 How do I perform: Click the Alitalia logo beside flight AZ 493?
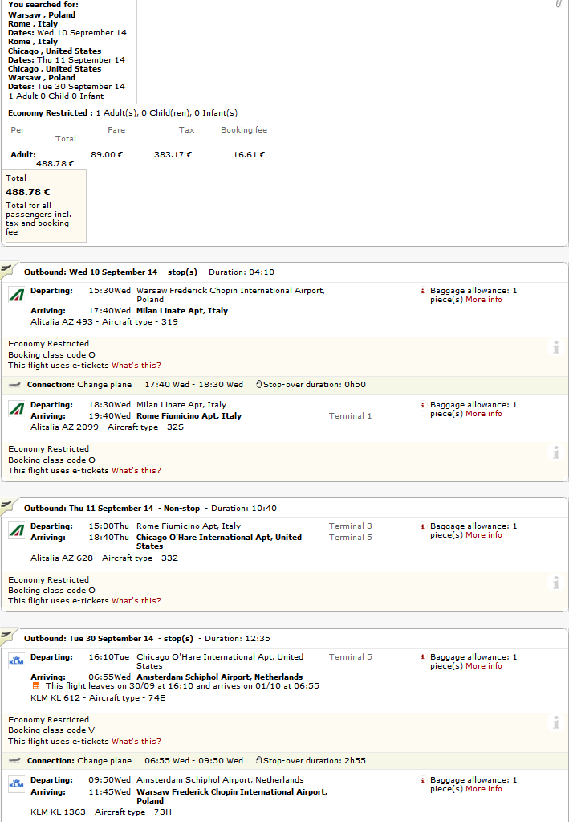(16, 295)
